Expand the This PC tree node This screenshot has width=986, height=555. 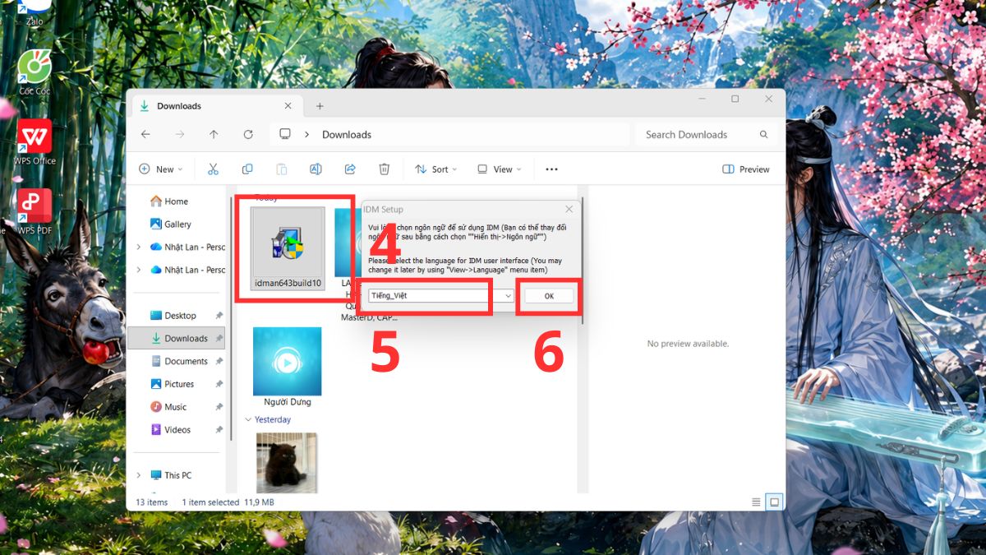point(138,475)
